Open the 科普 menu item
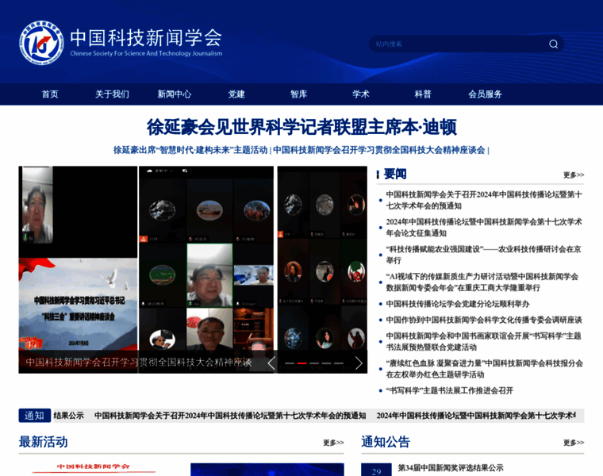This screenshot has width=603, height=476. (x=423, y=94)
